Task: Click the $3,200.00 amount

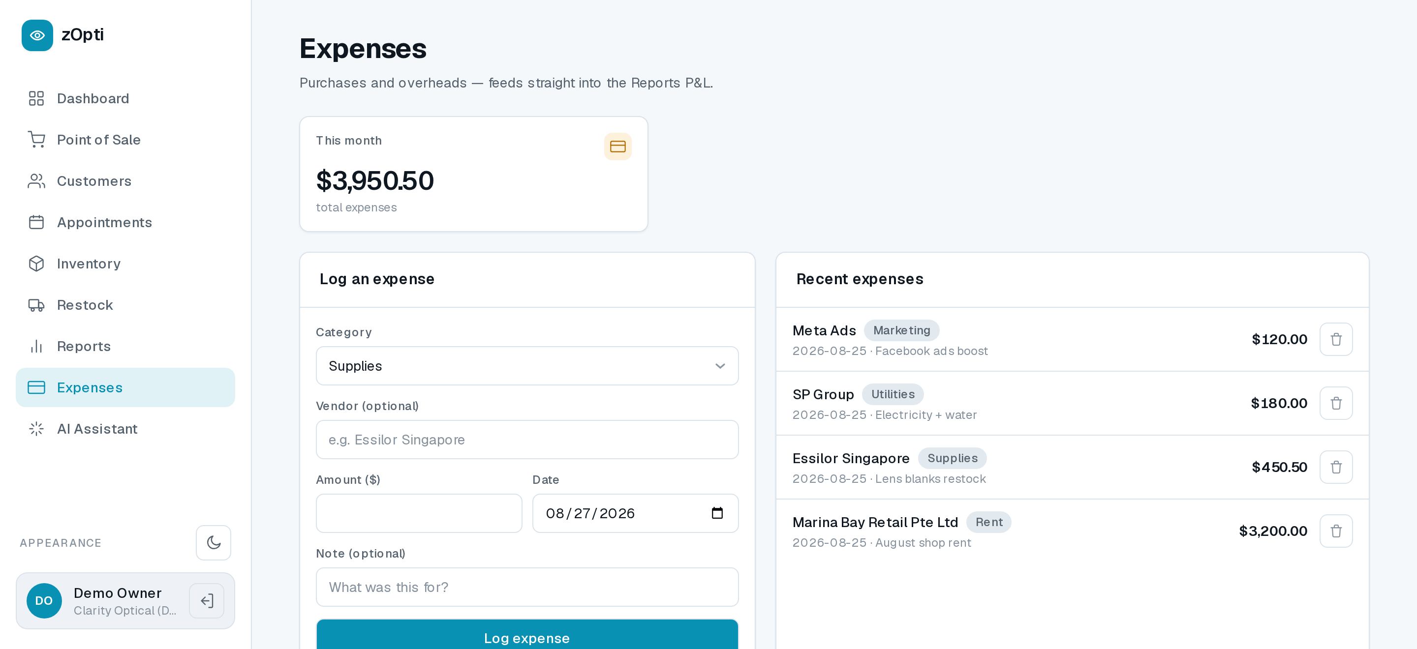Action: pyautogui.click(x=1272, y=531)
